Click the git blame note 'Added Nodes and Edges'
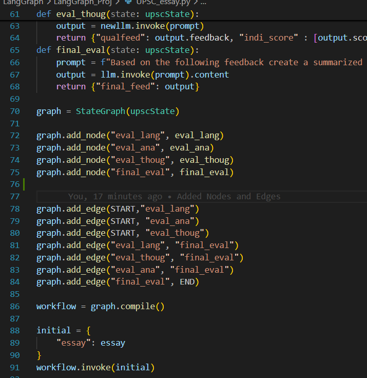 click(229, 197)
